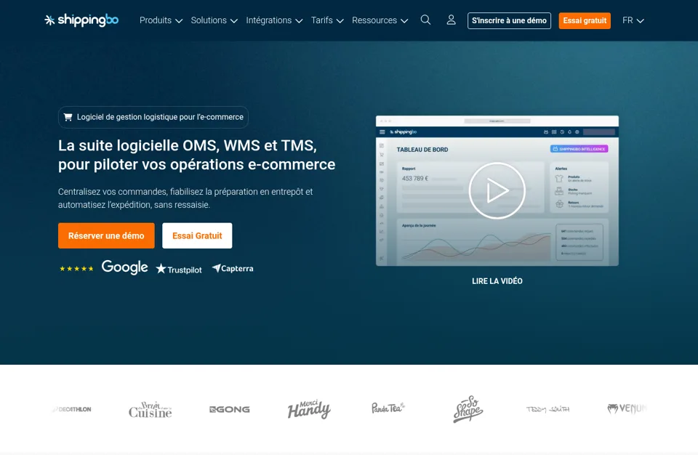Click the Merci Handy logo
This screenshot has height=465, width=698.
point(309,409)
